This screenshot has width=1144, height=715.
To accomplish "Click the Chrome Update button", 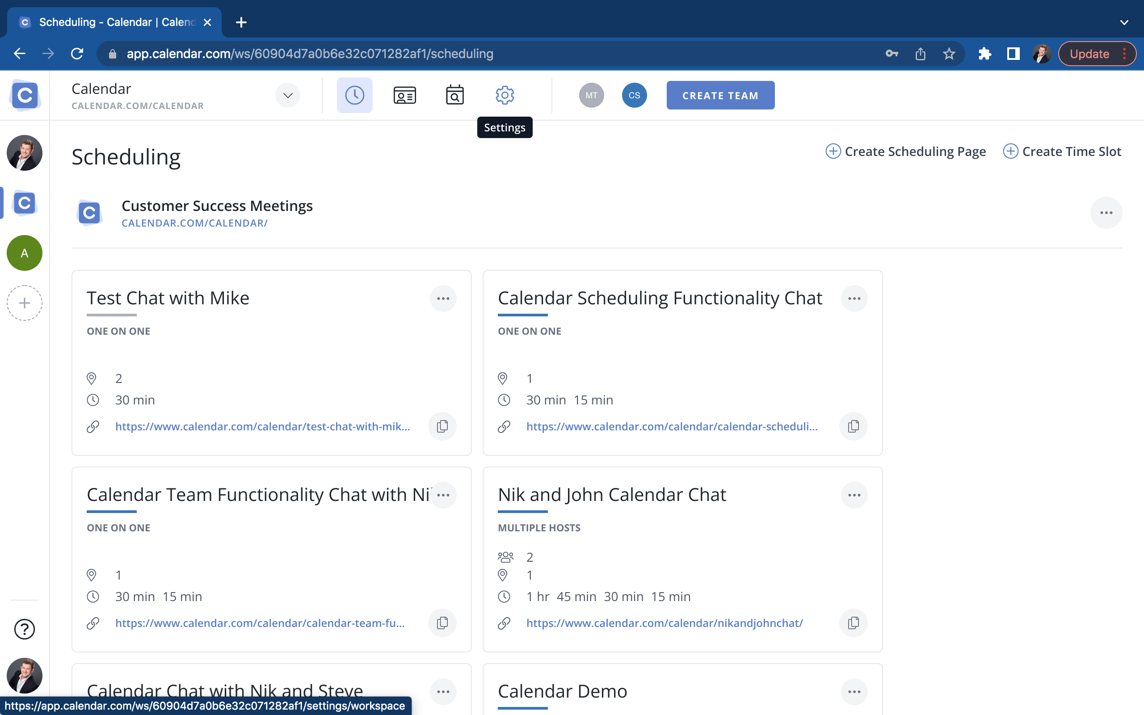I will 1097,54.
